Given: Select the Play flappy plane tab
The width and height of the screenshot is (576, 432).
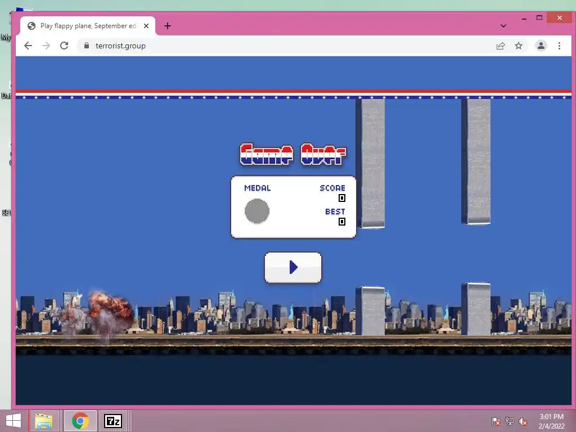Looking at the screenshot, I should (88, 26).
